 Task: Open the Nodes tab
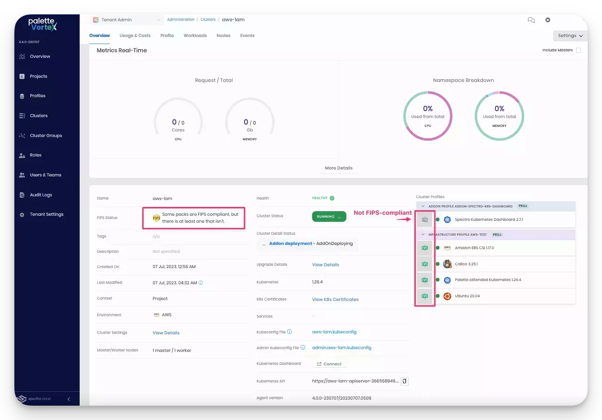click(223, 35)
